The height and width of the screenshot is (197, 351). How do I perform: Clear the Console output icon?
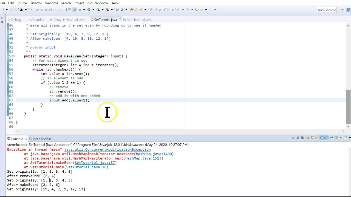(308, 138)
